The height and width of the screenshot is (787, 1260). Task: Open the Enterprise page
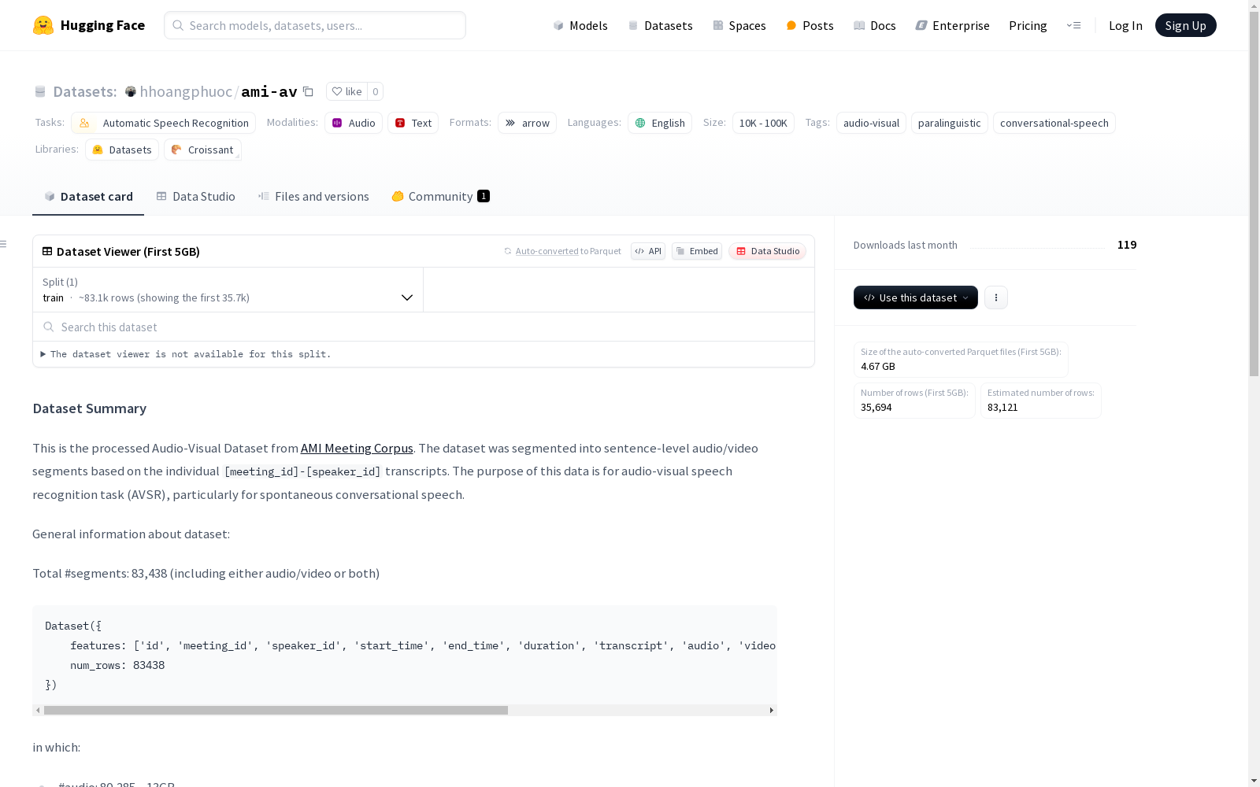click(953, 25)
